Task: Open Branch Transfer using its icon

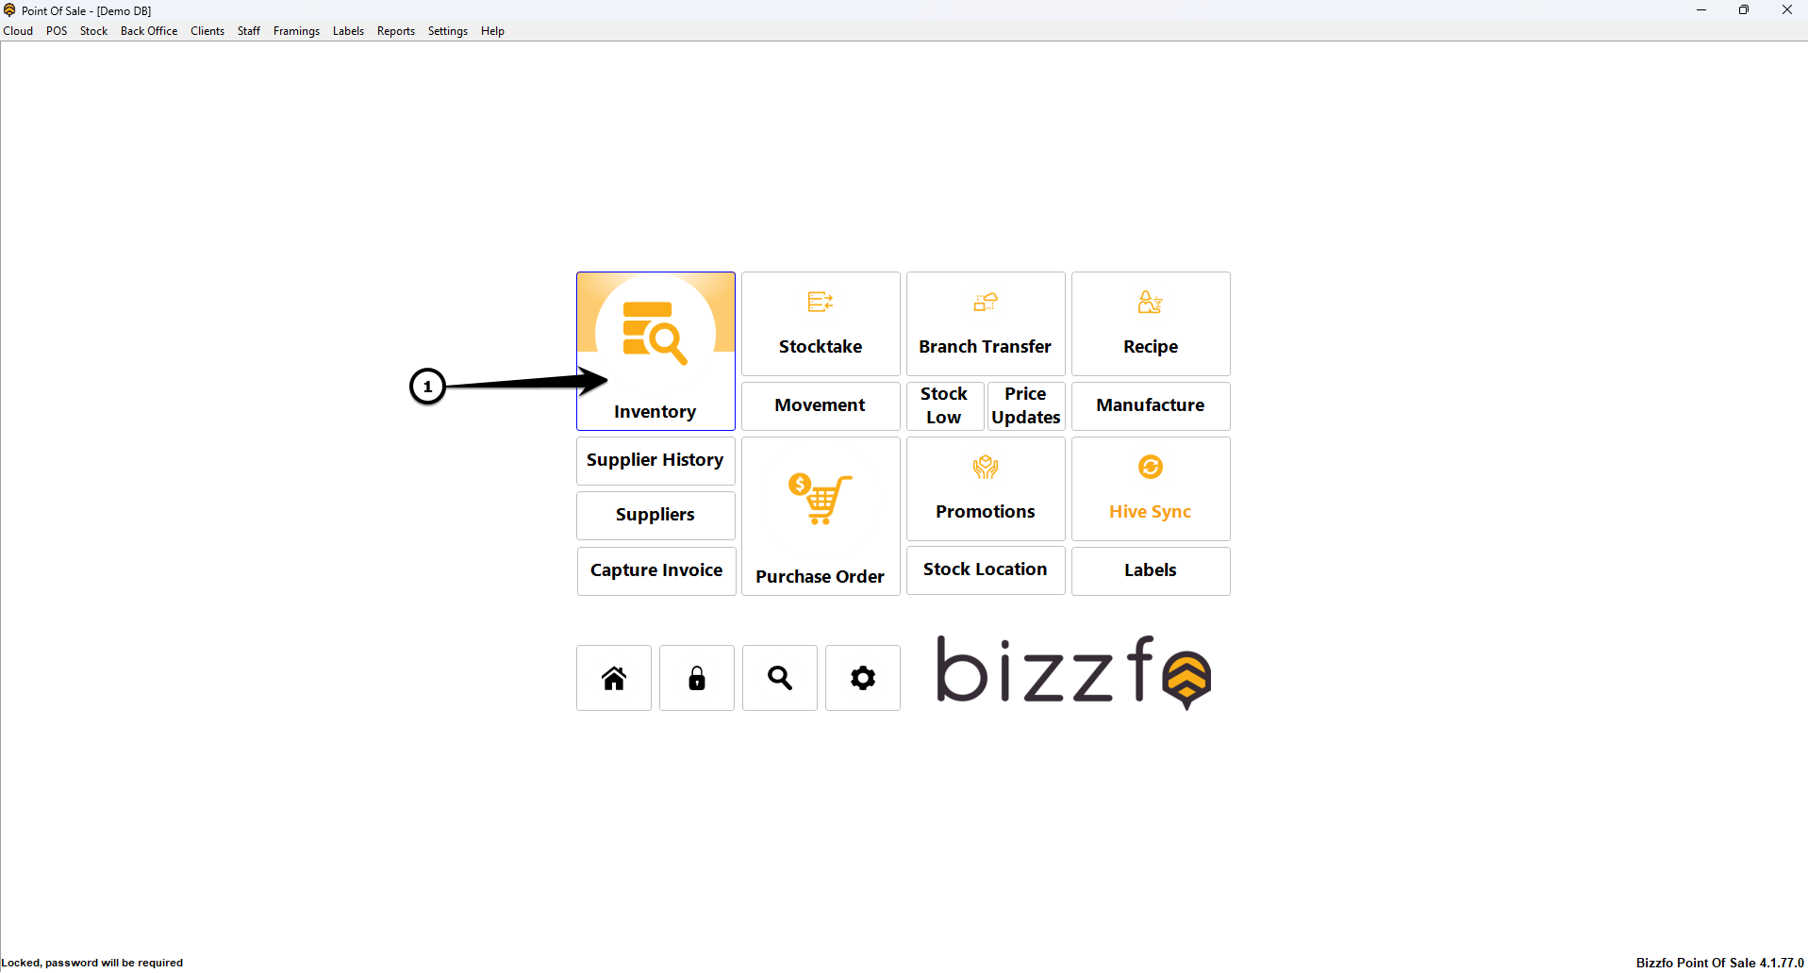Action: tap(985, 302)
